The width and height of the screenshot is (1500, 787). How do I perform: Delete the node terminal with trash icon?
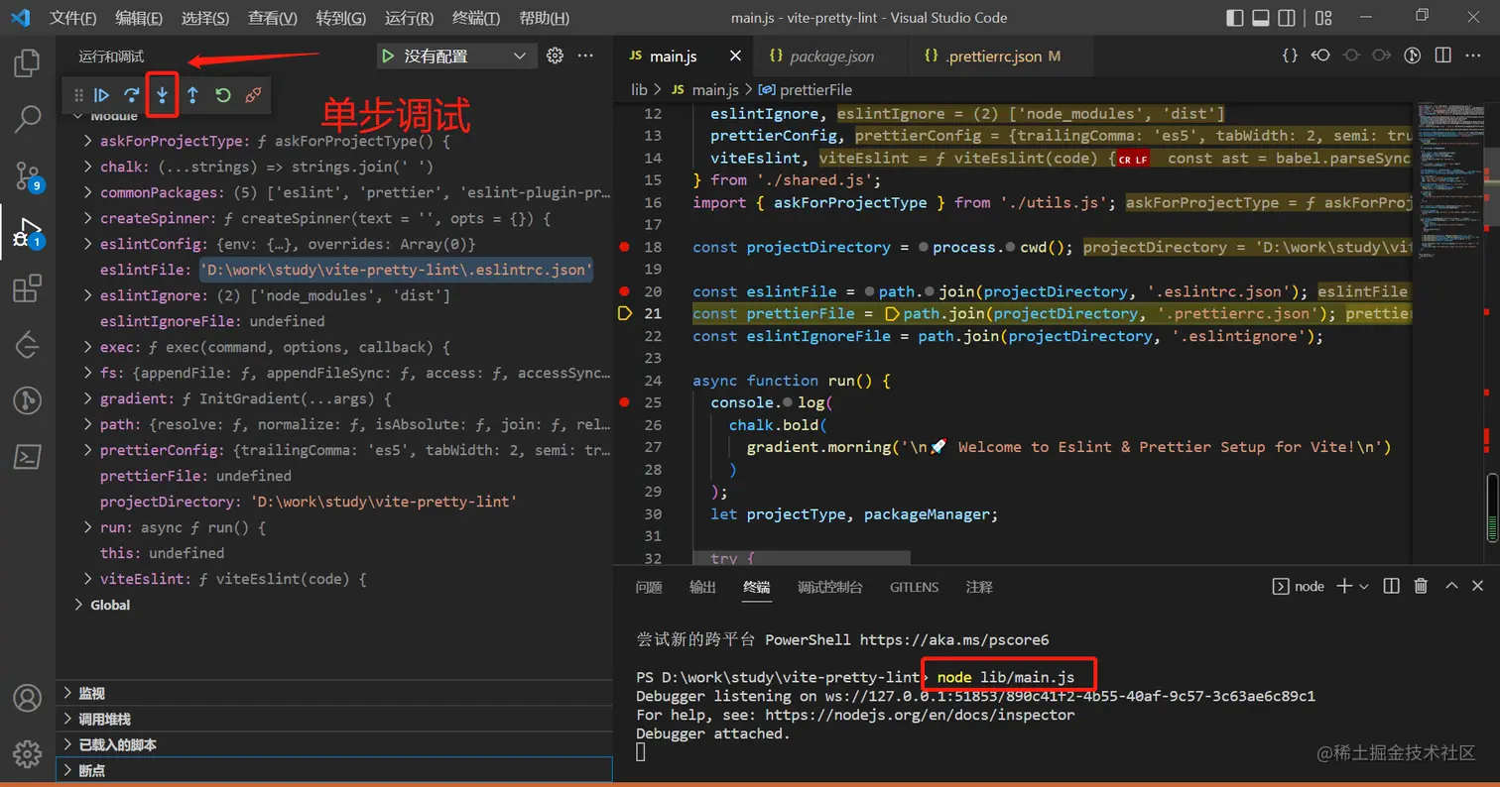pos(1421,587)
